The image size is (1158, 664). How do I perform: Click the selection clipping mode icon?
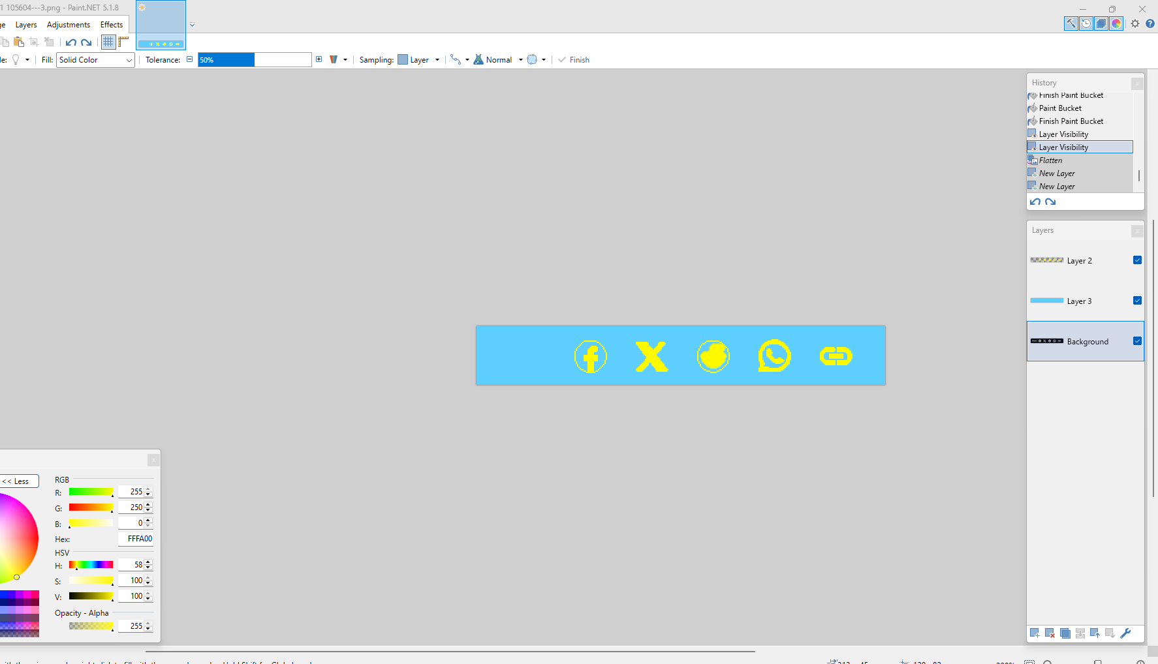point(532,59)
